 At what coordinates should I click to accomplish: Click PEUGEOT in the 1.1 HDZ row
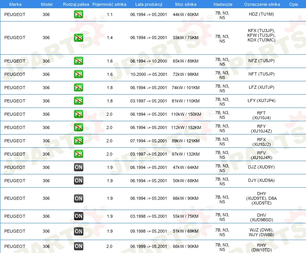[15, 14]
